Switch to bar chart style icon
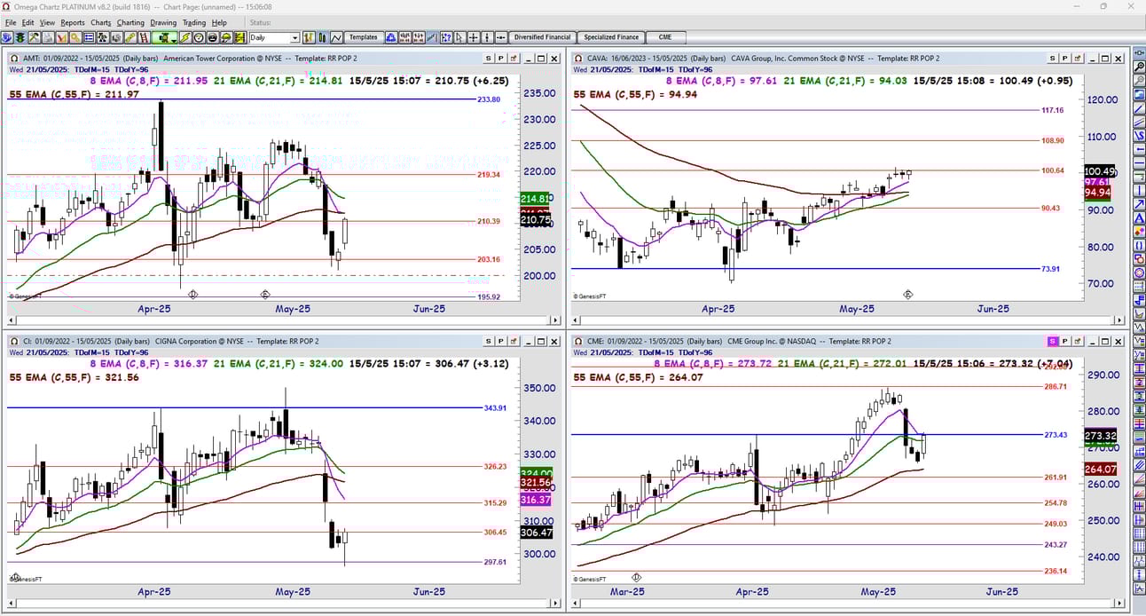Viewport: 1146px width, 616px height. click(x=309, y=37)
